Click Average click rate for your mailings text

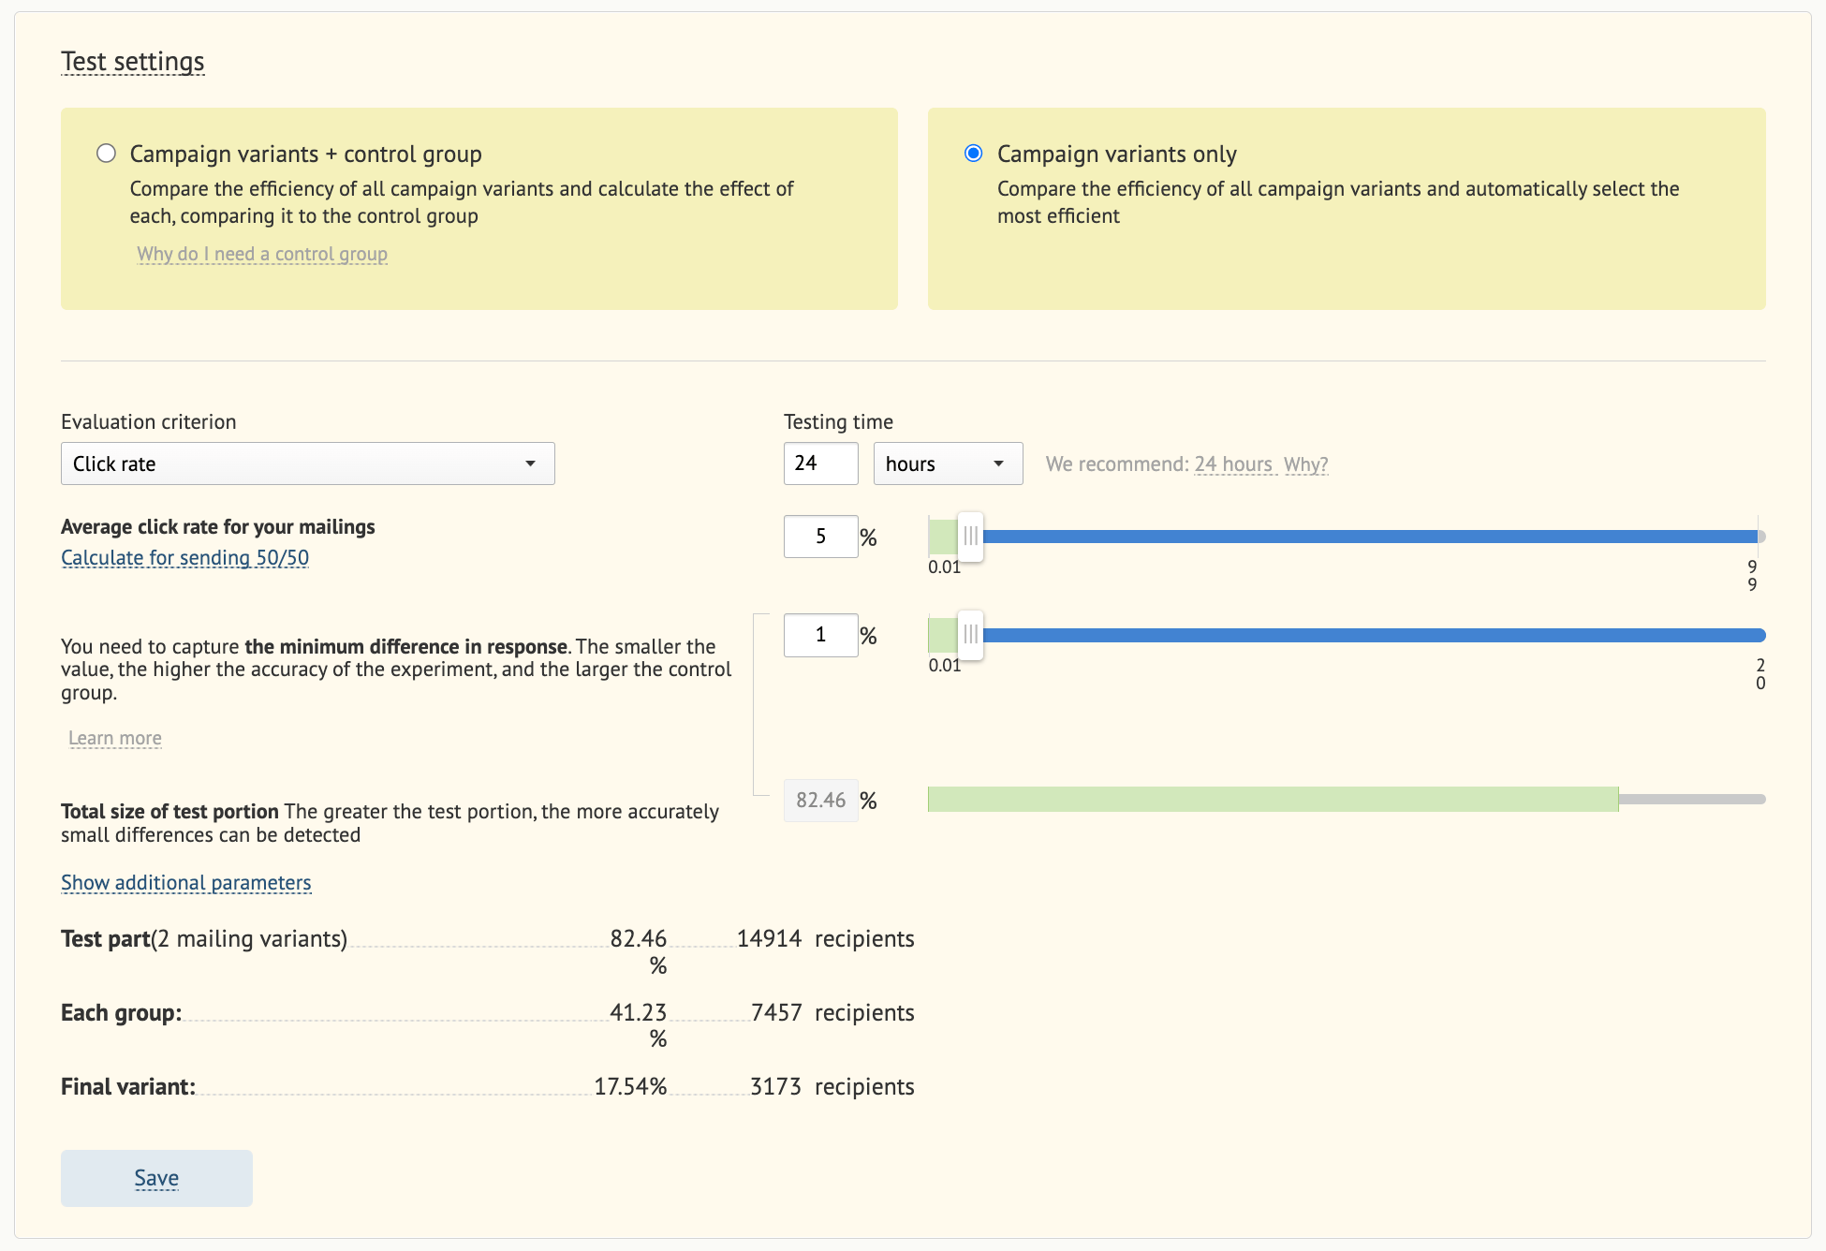(217, 527)
